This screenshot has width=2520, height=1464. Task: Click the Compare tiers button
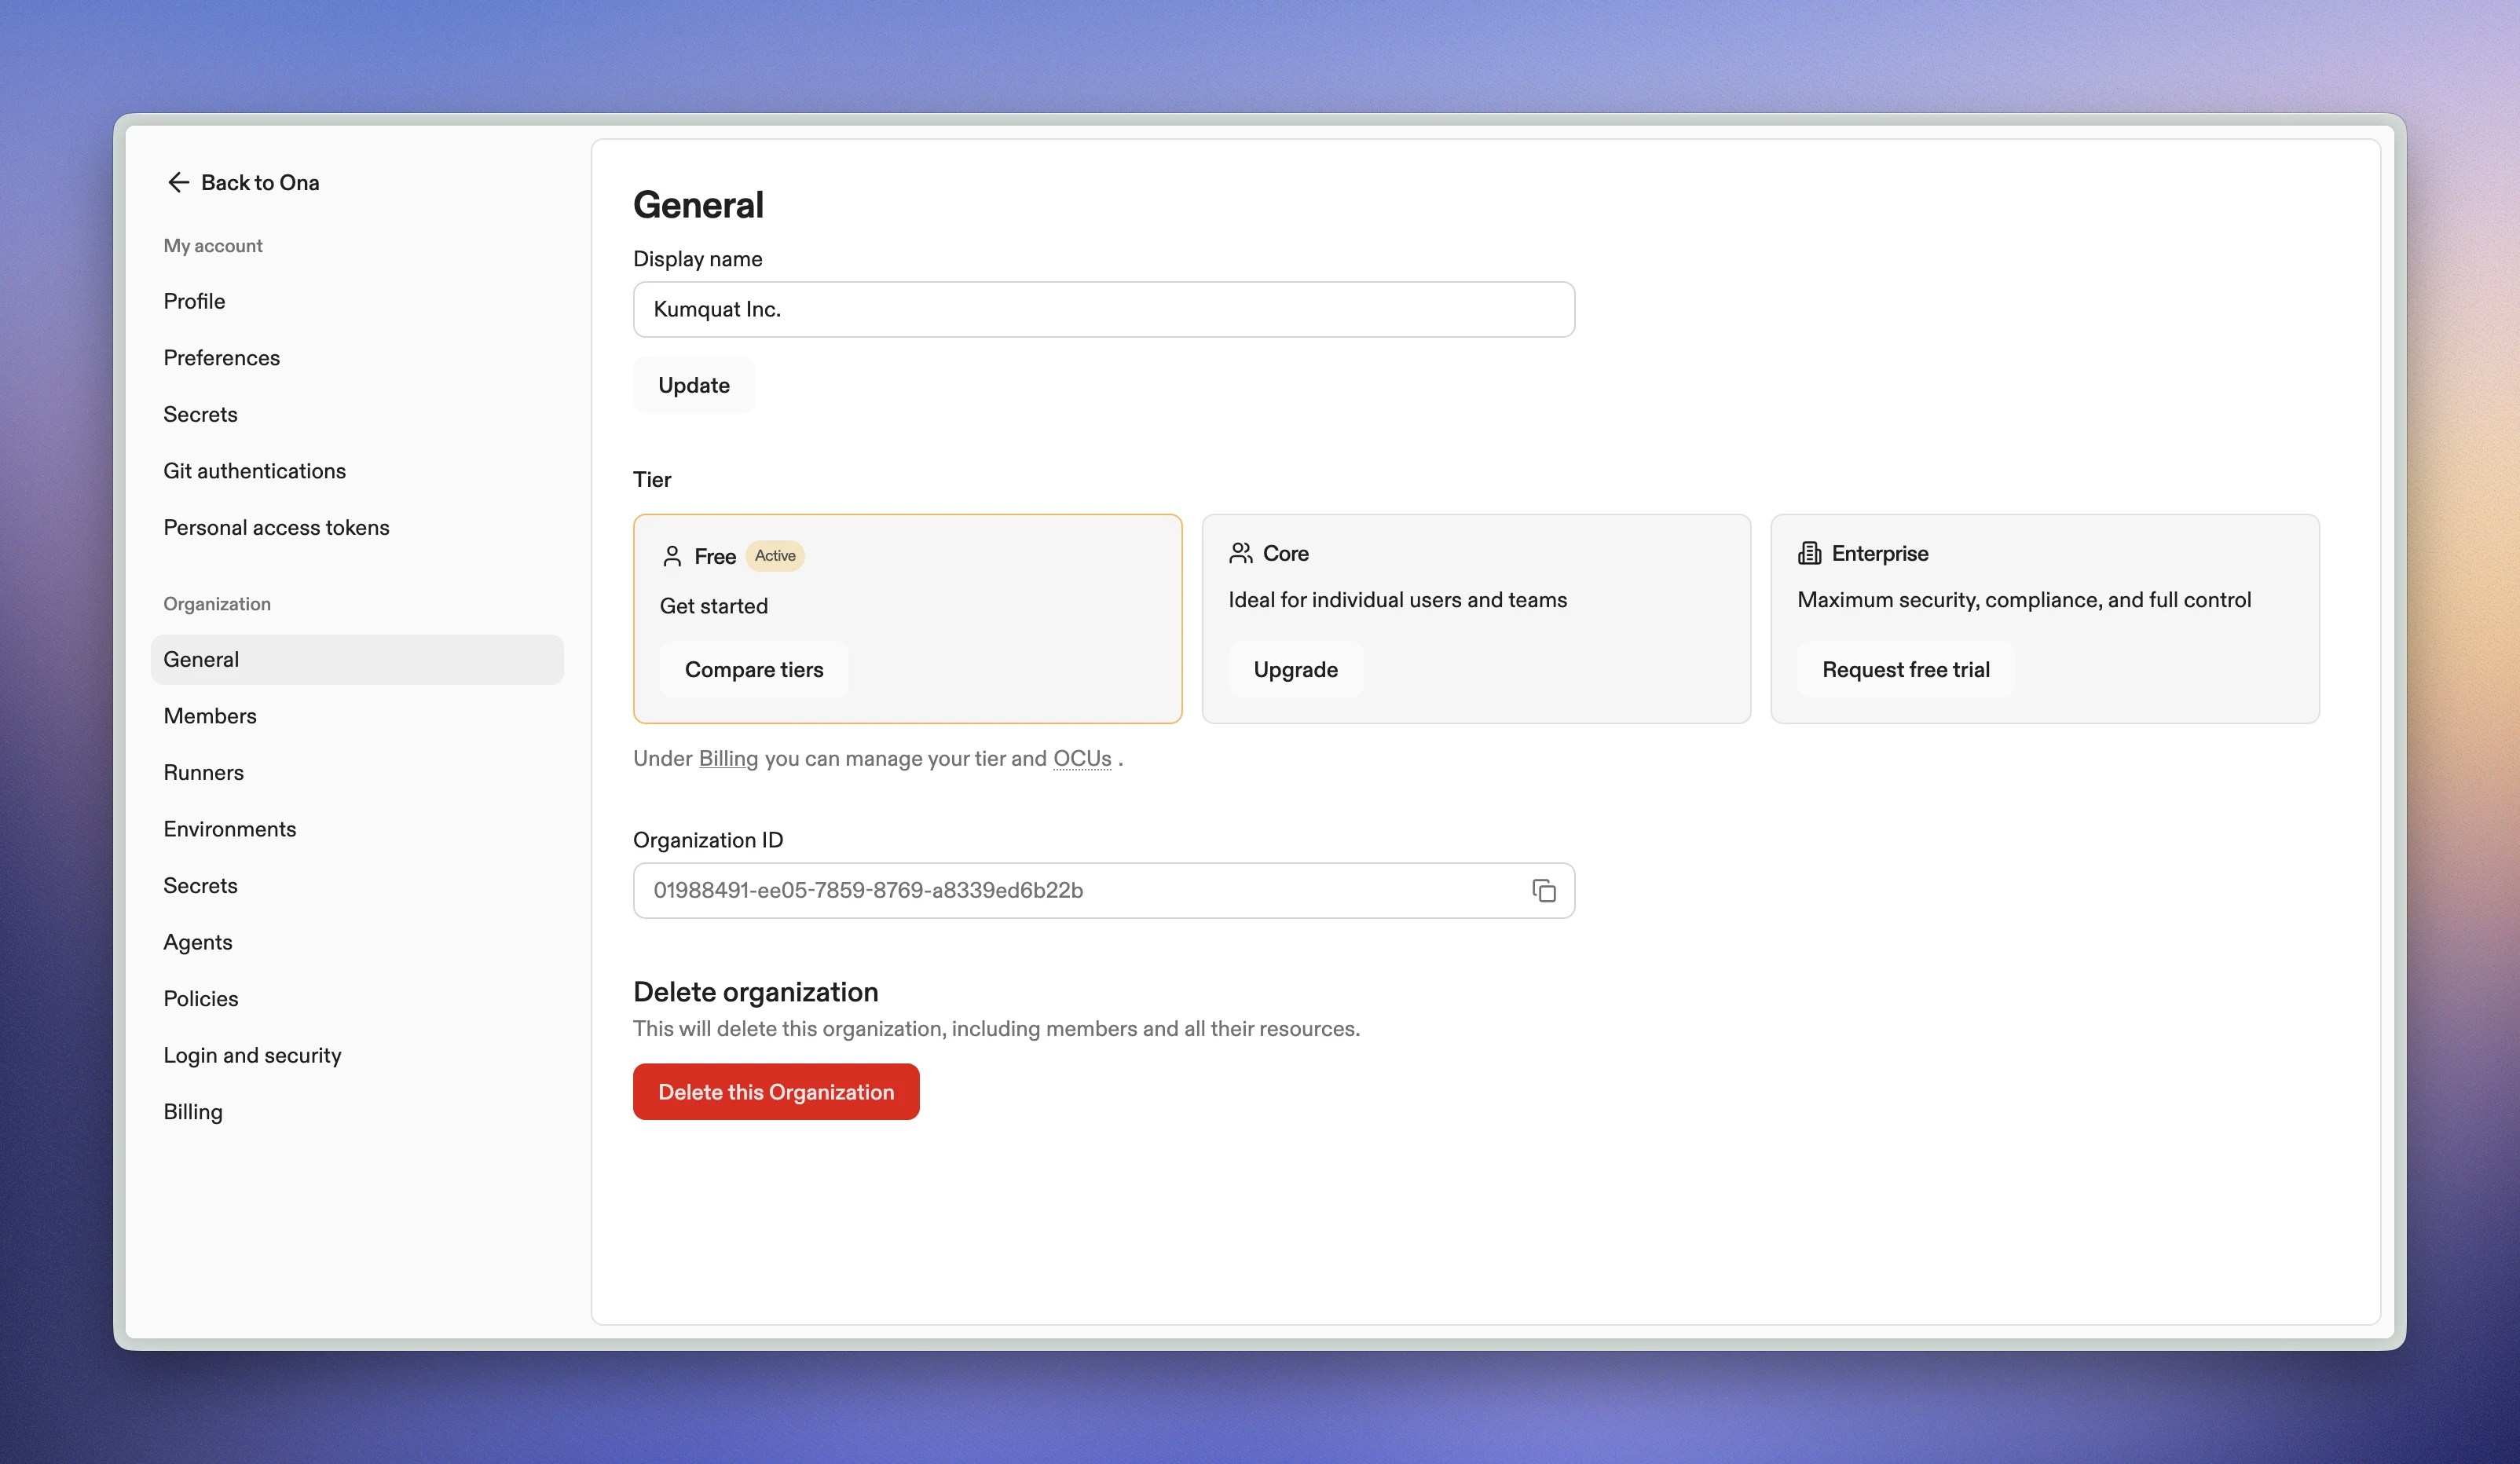pos(754,669)
